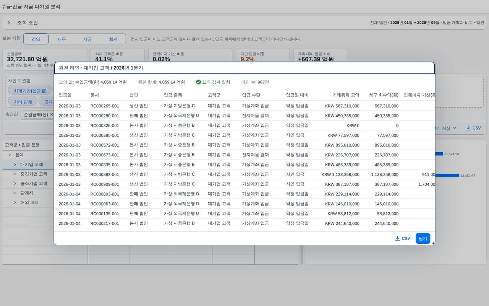Switch to the 경영 view tab

pyautogui.click(x=36, y=39)
